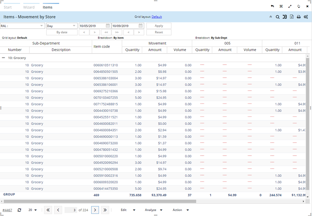Export the grid to Excel

tap(291, 17)
